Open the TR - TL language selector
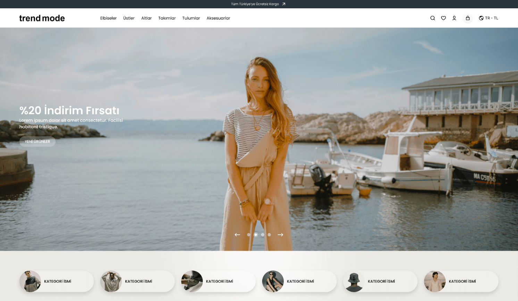Image resolution: width=518 pixels, height=301 pixels. tap(488, 18)
